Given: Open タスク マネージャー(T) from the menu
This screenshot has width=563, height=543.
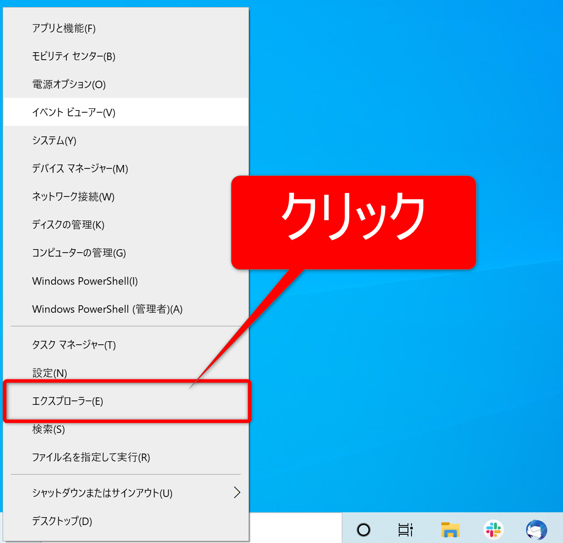Looking at the screenshot, I should point(74,345).
